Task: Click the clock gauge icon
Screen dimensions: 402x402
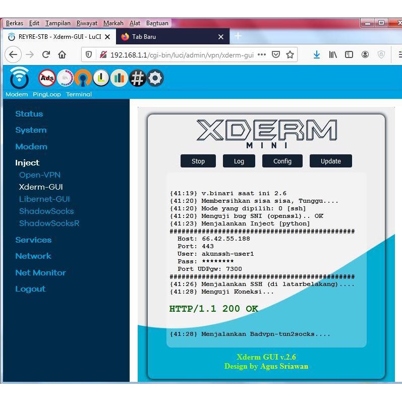Action: click(101, 78)
